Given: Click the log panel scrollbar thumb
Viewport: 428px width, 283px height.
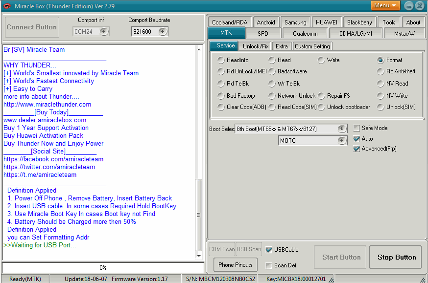Looking at the screenshot, I should tap(199, 215).
